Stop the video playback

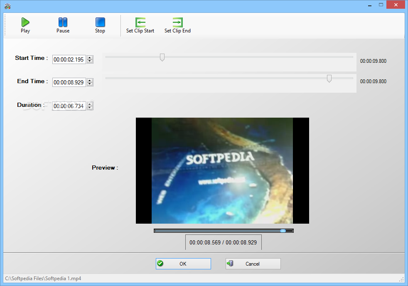[100, 25]
